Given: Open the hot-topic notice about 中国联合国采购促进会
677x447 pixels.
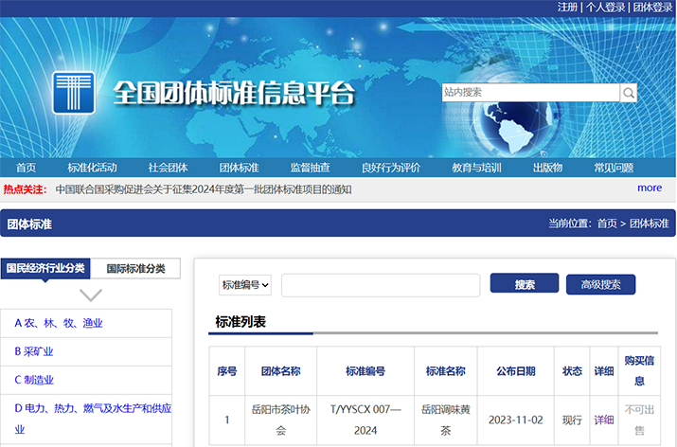Looking at the screenshot, I should (x=204, y=189).
